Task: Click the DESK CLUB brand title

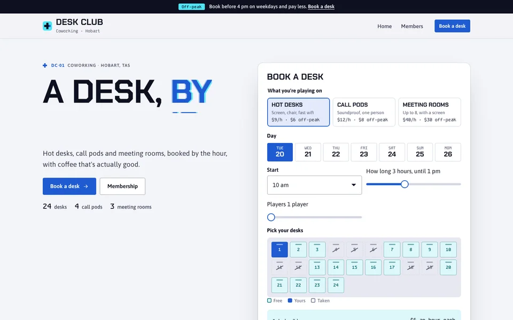Action: pos(80,22)
